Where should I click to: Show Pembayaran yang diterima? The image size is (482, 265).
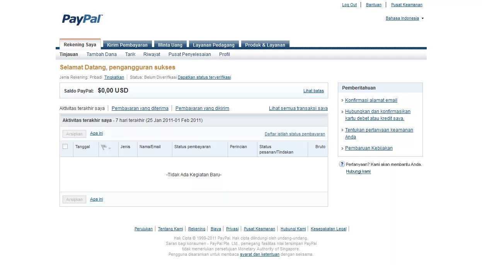click(140, 108)
